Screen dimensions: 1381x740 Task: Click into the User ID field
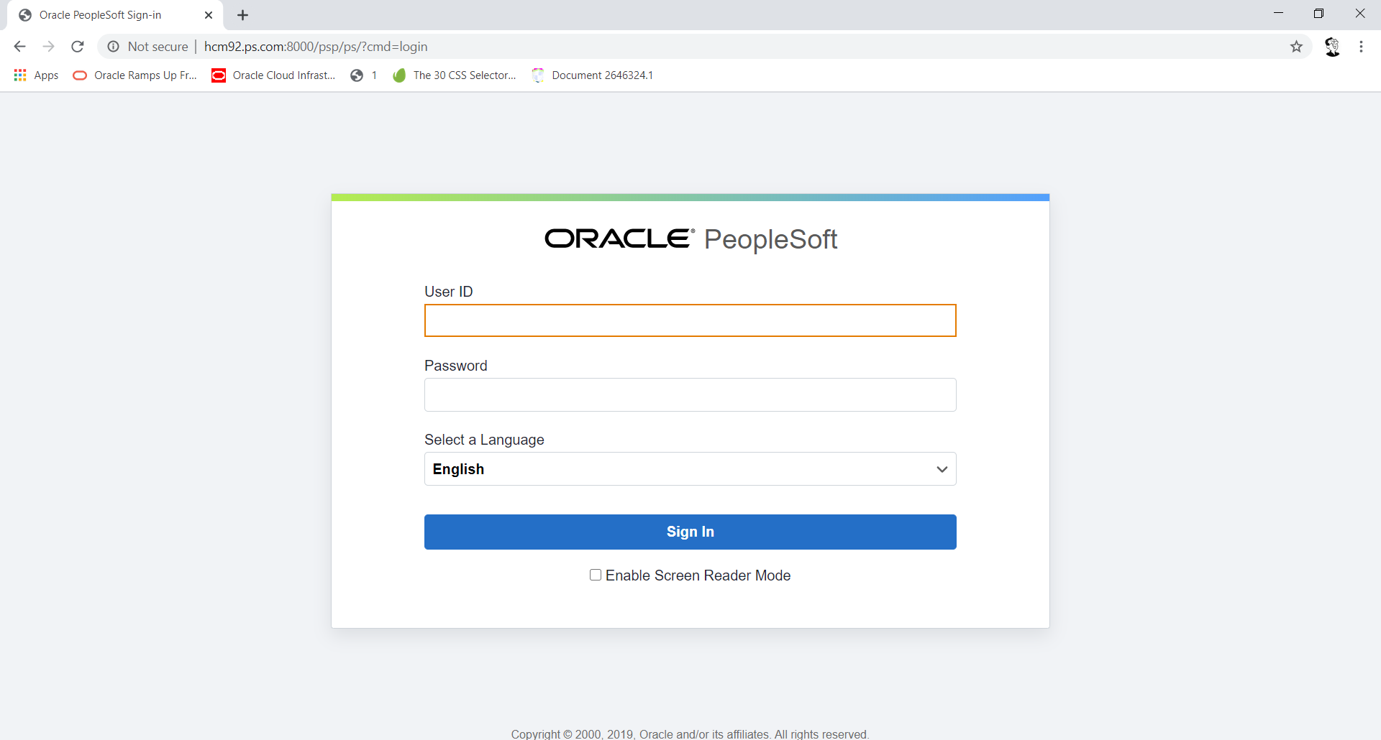[x=690, y=320]
